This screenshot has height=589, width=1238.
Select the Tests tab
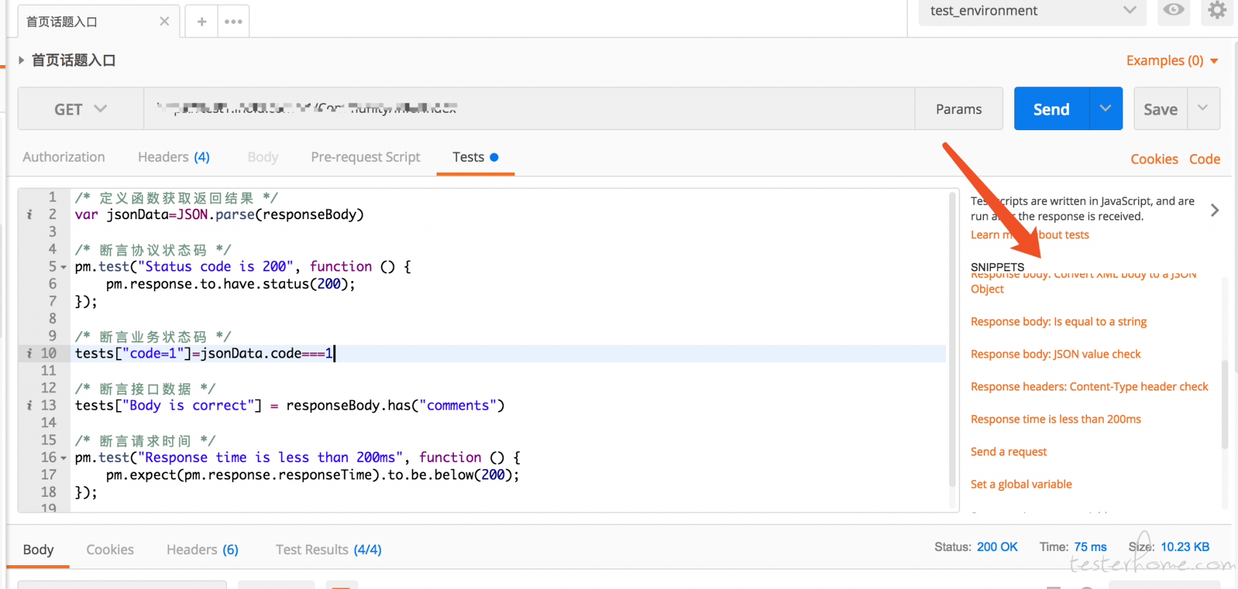coord(475,157)
